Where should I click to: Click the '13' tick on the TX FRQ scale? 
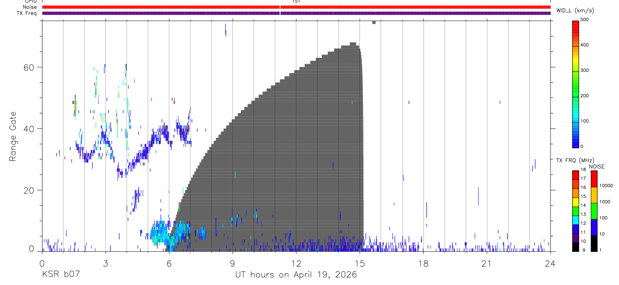(584, 215)
